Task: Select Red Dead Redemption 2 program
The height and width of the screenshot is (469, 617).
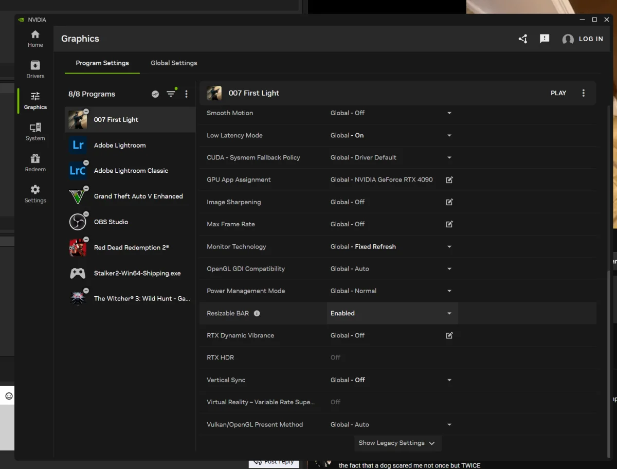Action: pos(130,247)
